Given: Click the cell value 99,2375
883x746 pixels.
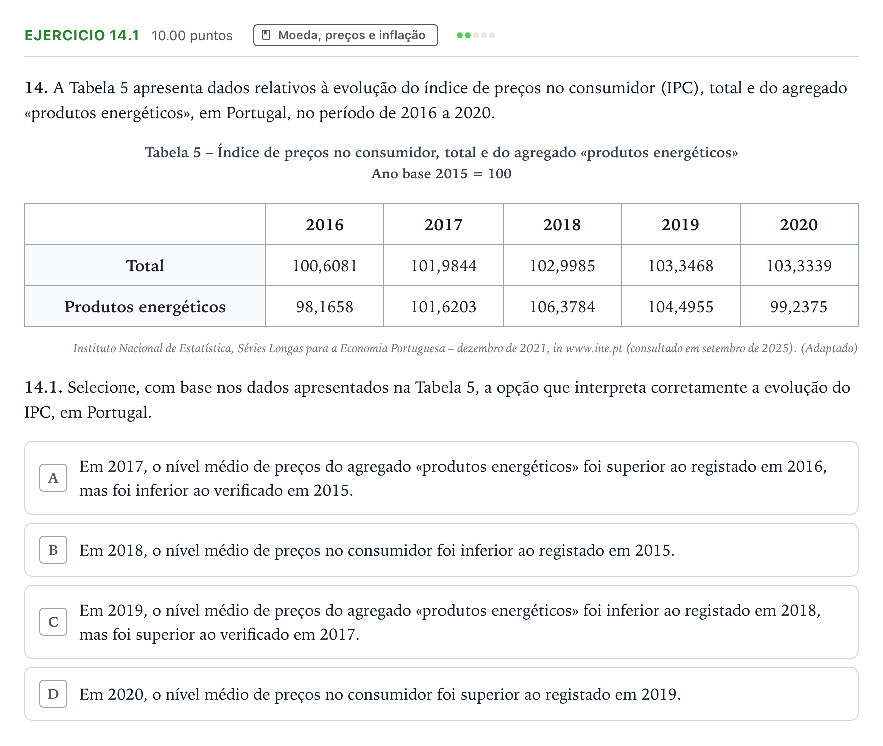Looking at the screenshot, I should [x=799, y=307].
